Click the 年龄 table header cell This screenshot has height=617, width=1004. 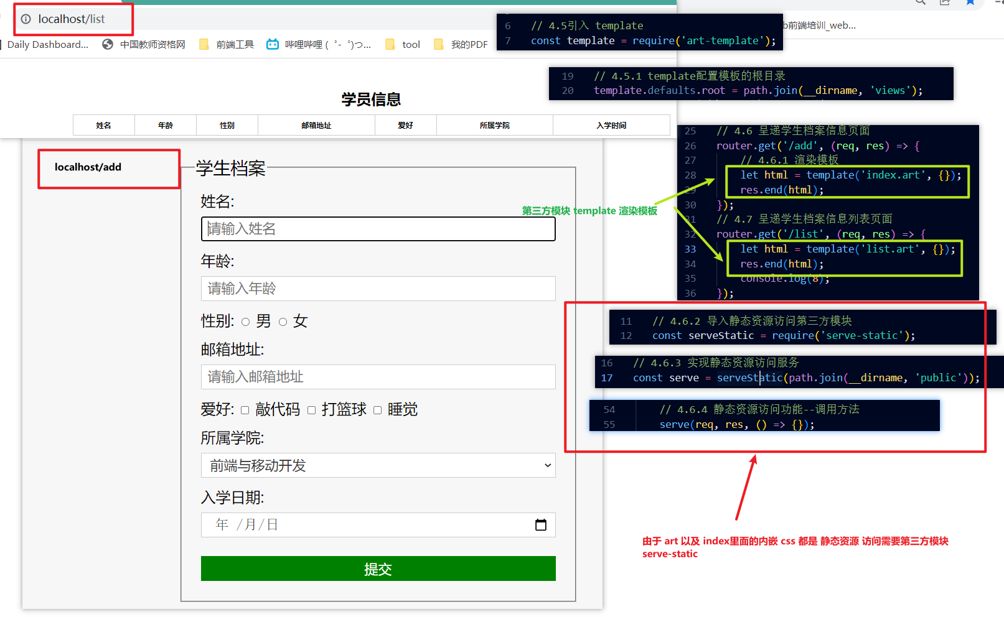[166, 125]
